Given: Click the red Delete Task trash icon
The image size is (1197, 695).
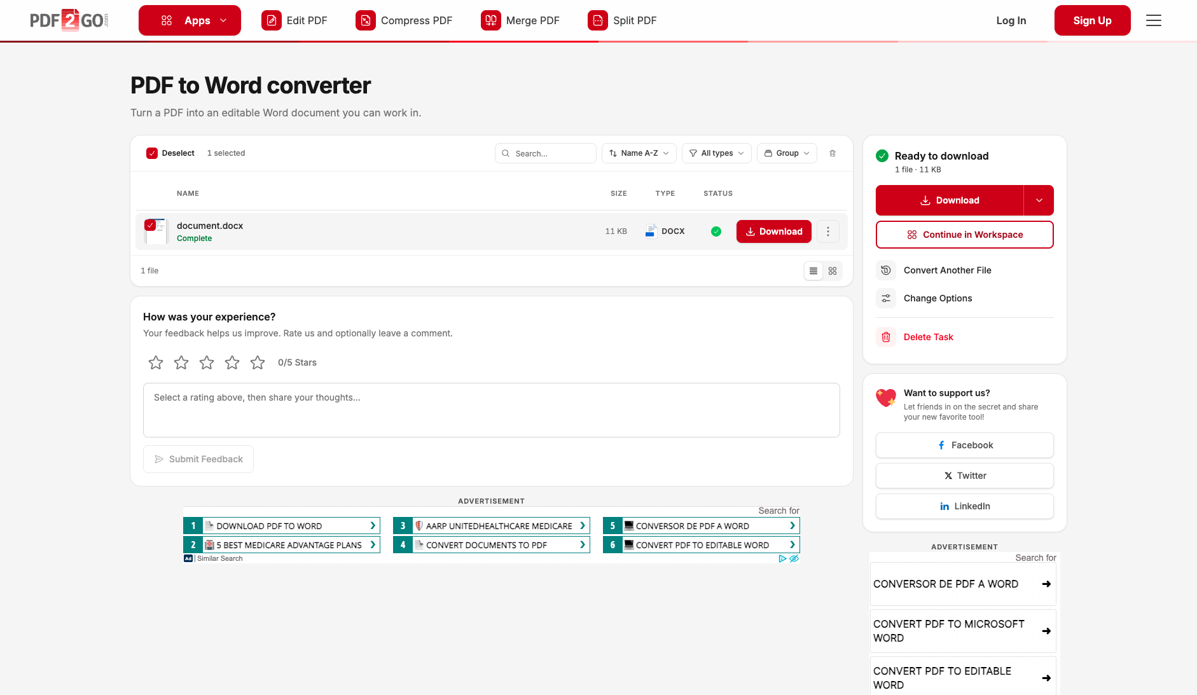Looking at the screenshot, I should [x=886, y=337].
